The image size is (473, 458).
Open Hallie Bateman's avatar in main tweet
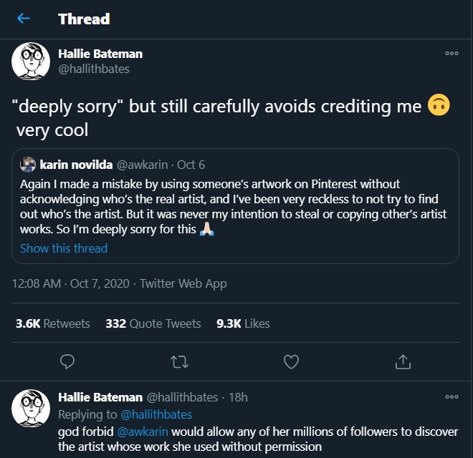31,61
